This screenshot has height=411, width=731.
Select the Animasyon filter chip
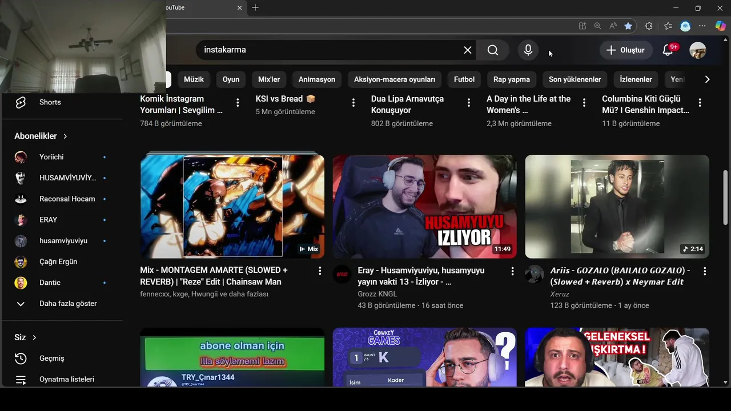click(317, 79)
